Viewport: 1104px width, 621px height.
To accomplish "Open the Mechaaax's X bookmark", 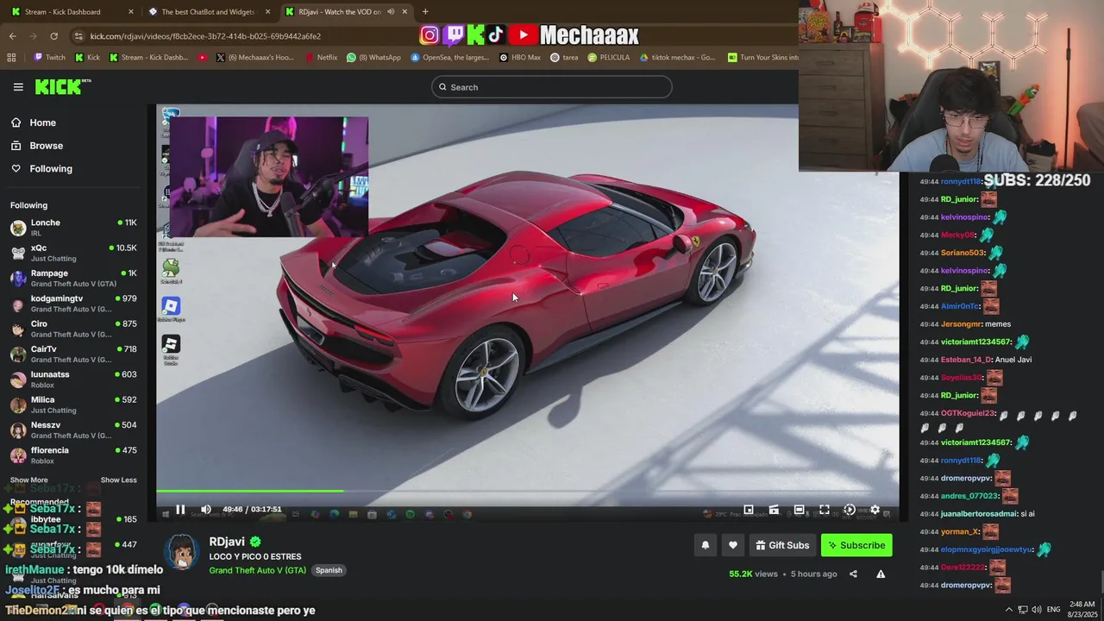I will pyautogui.click(x=254, y=58).
